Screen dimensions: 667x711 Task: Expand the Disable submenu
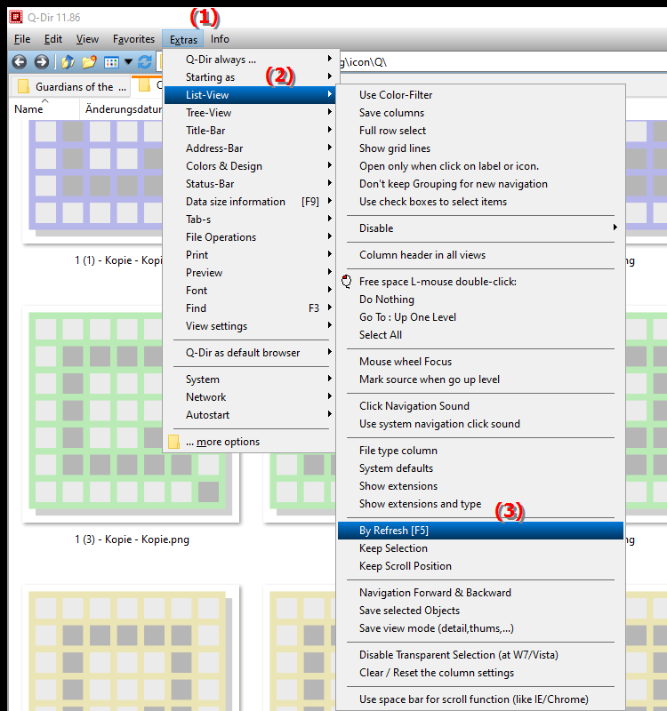coord(481,228)
